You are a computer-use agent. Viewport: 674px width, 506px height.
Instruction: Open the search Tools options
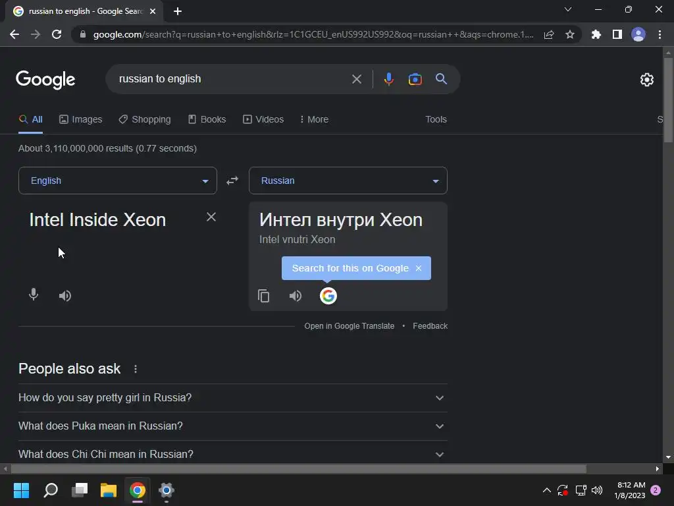click(436, 119)
